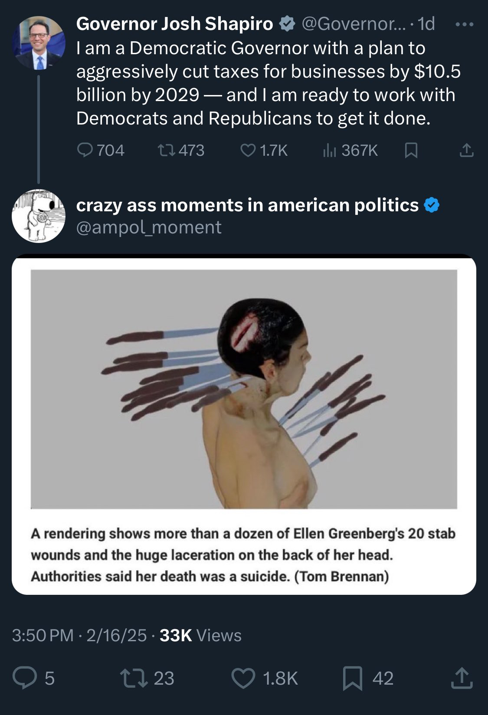Bookmark Governor Shapiro's tweet
Image resolution: width=488 pixels, height=715 pixels.
410,151
